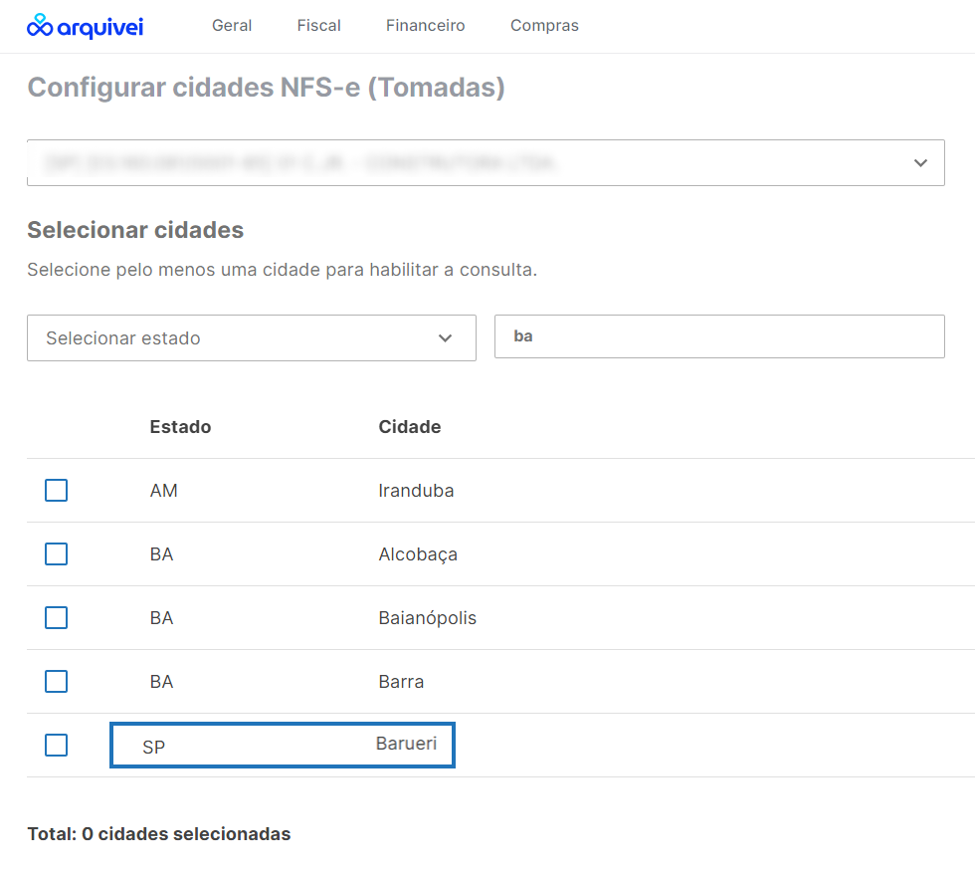The height and width of the screenshot is (873, 975).
Task: Expand the company selection dropdown
Action: pyautogui.click(x=486, y=162)
